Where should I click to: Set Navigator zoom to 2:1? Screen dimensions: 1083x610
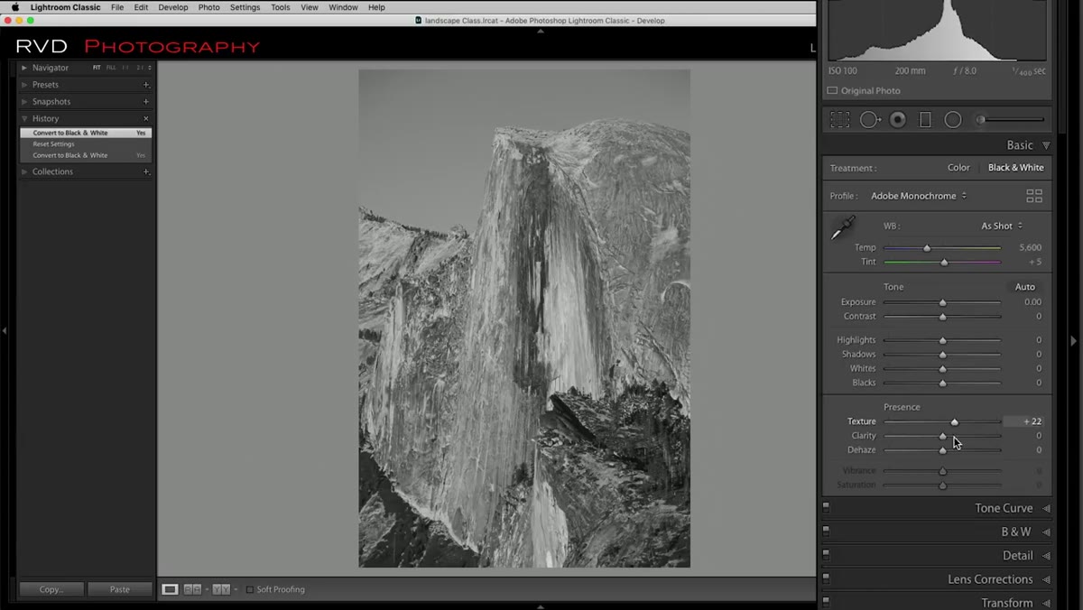[x=140, y=68]
